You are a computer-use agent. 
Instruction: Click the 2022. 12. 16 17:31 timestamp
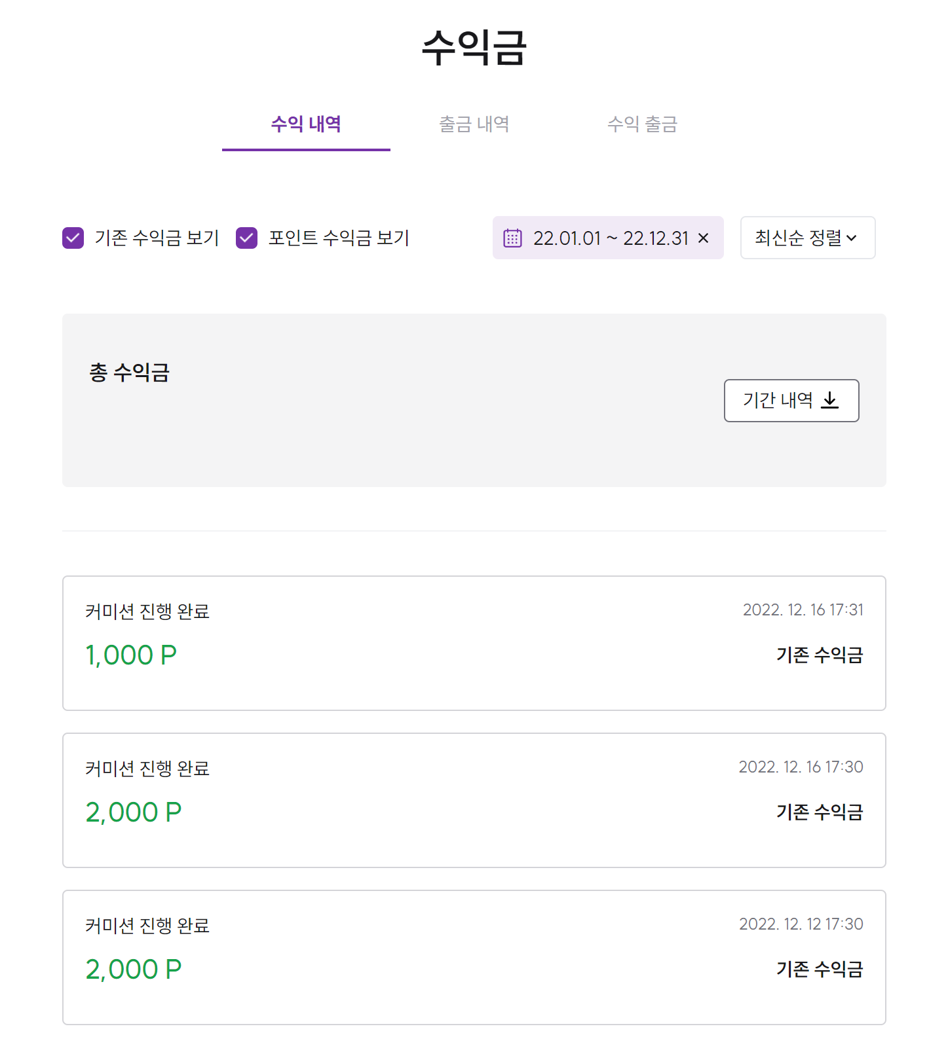803,610
